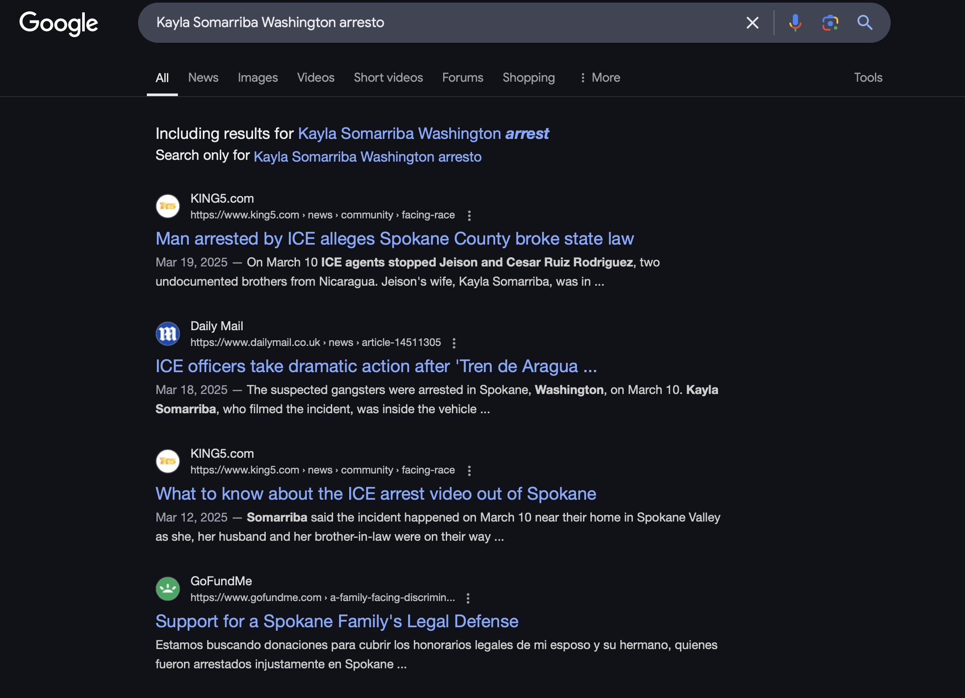Click the Daily Mail favicon

(168, 334)
